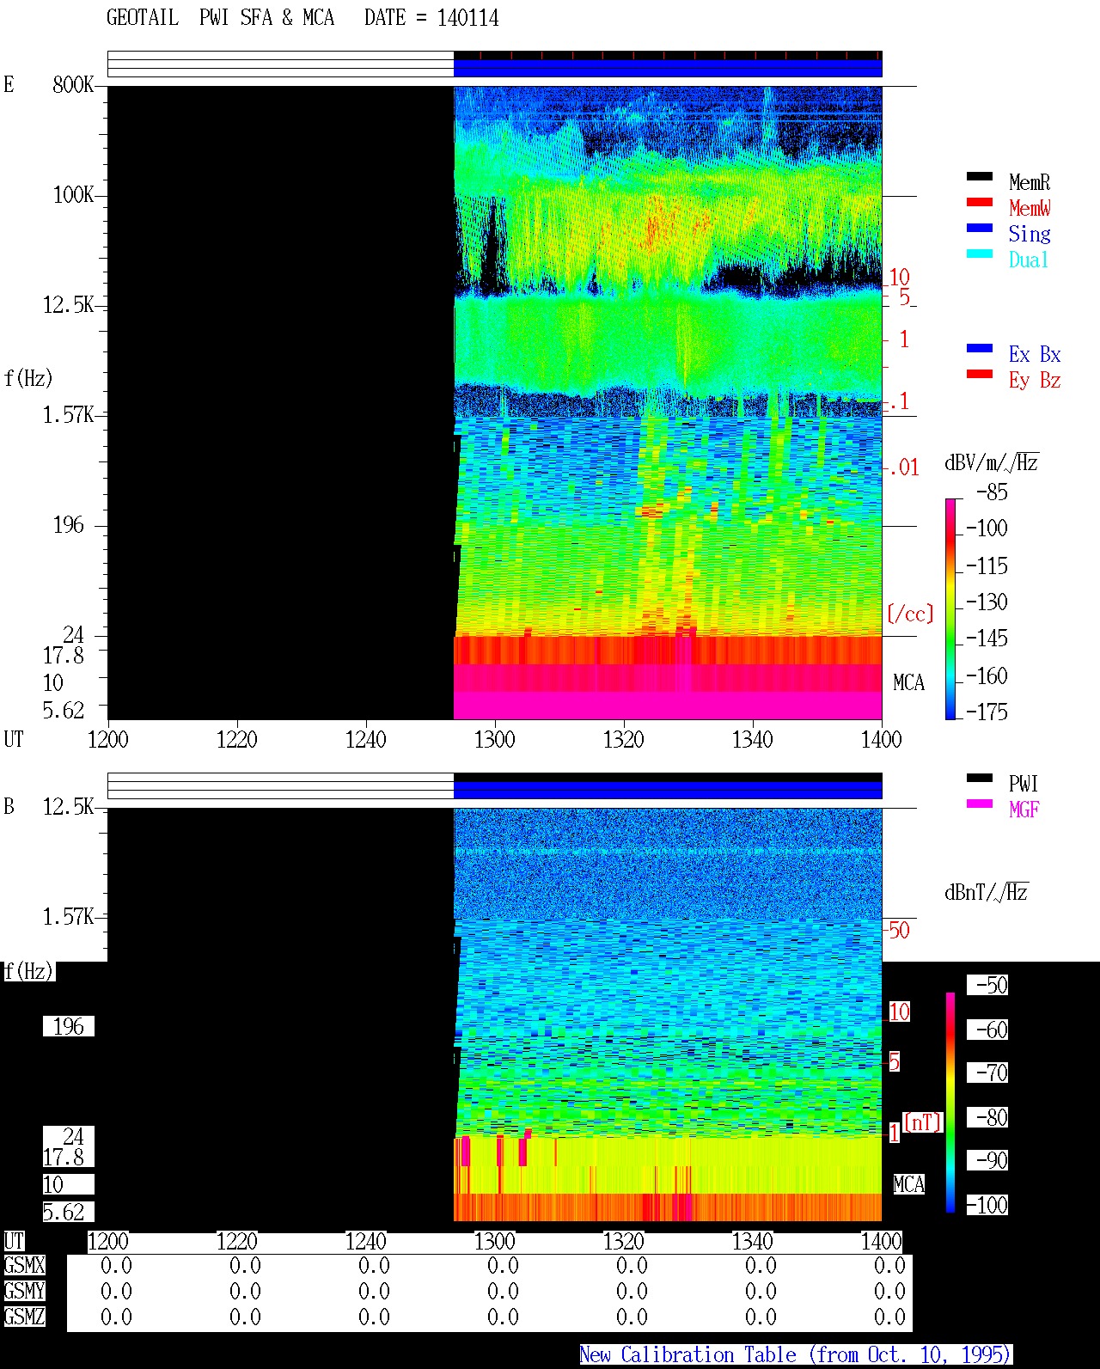Click the MemR legend label

(x=1030, y=182)
